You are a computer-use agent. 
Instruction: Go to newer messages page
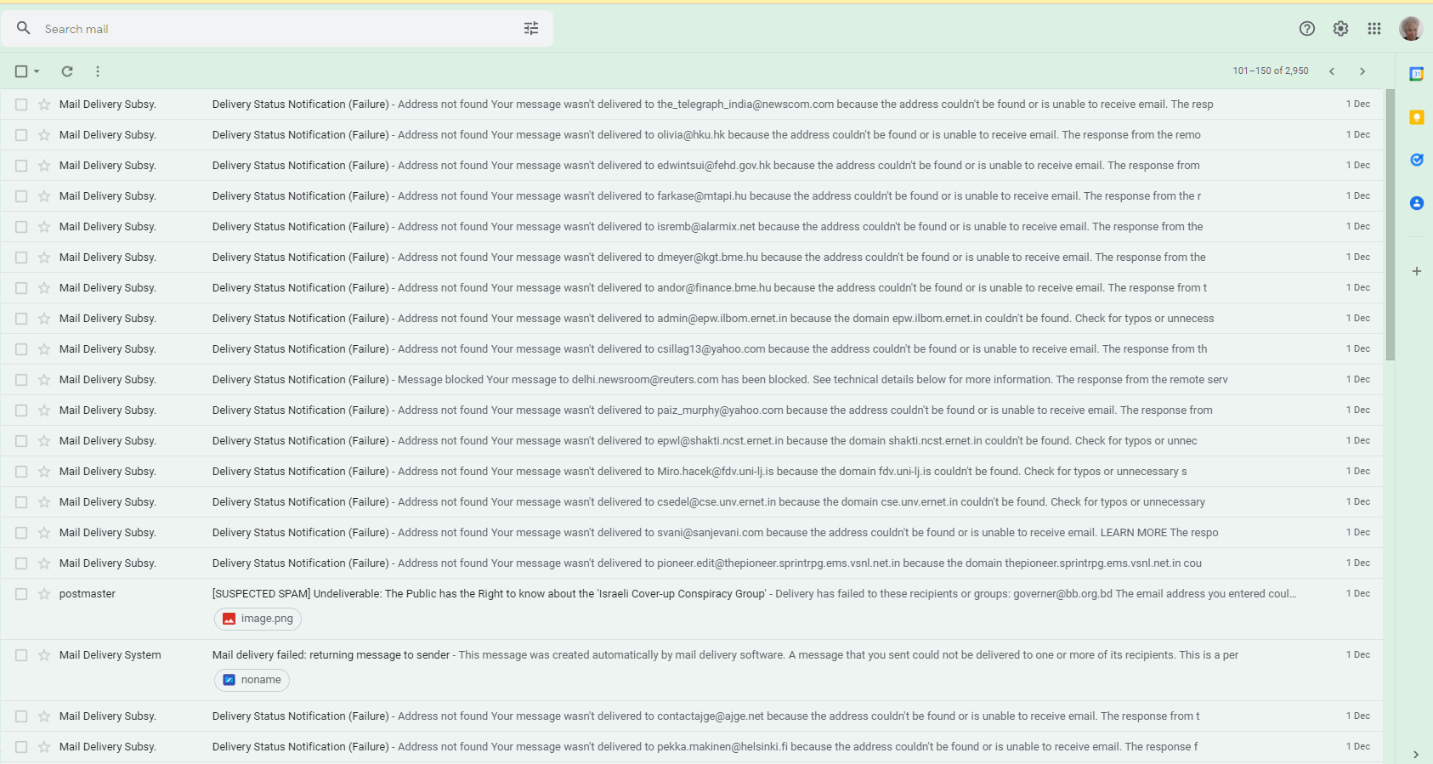(x=1332, y=71)
